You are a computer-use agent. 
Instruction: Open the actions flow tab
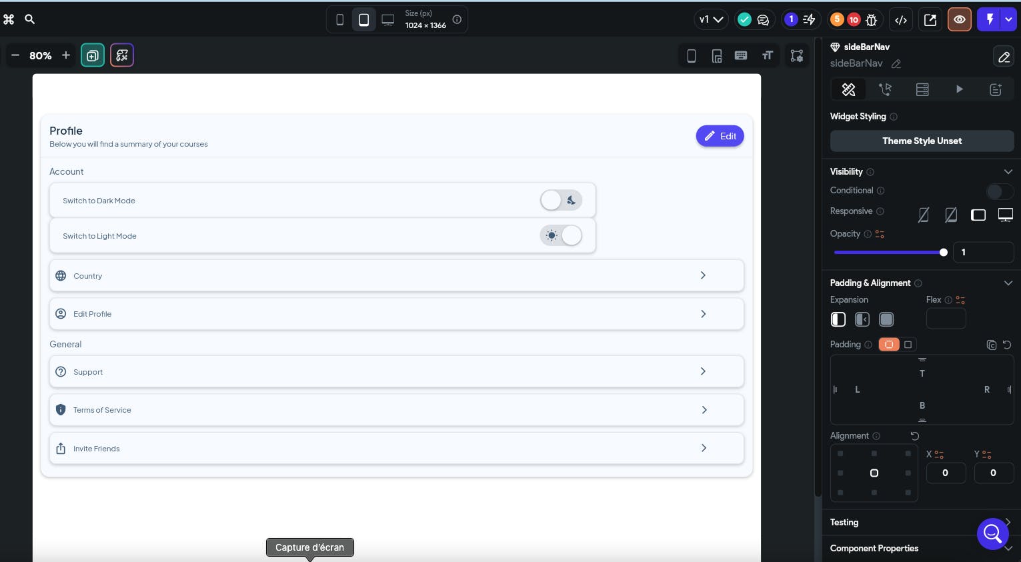[x=885, y=89]
